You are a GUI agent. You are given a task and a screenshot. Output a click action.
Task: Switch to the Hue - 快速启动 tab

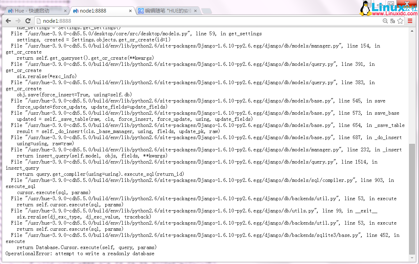pyautogui.click(x=34, y=11)
